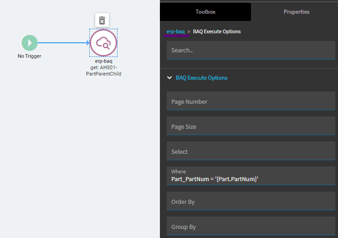Select the erp-baq cloud search node

(x=103, y=43)
